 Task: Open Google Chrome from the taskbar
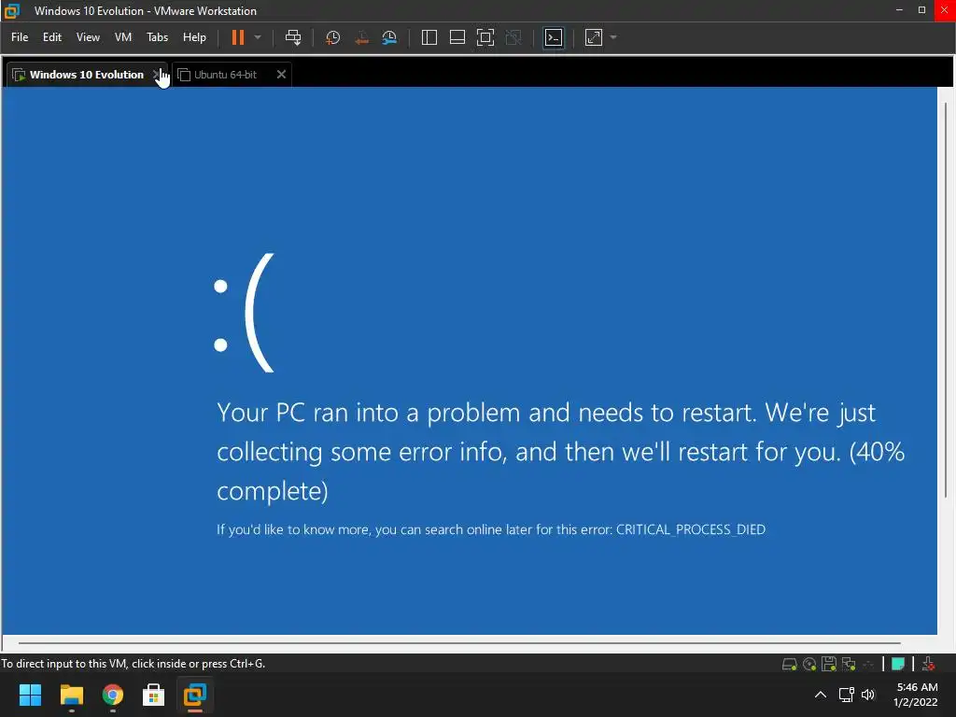113,695
